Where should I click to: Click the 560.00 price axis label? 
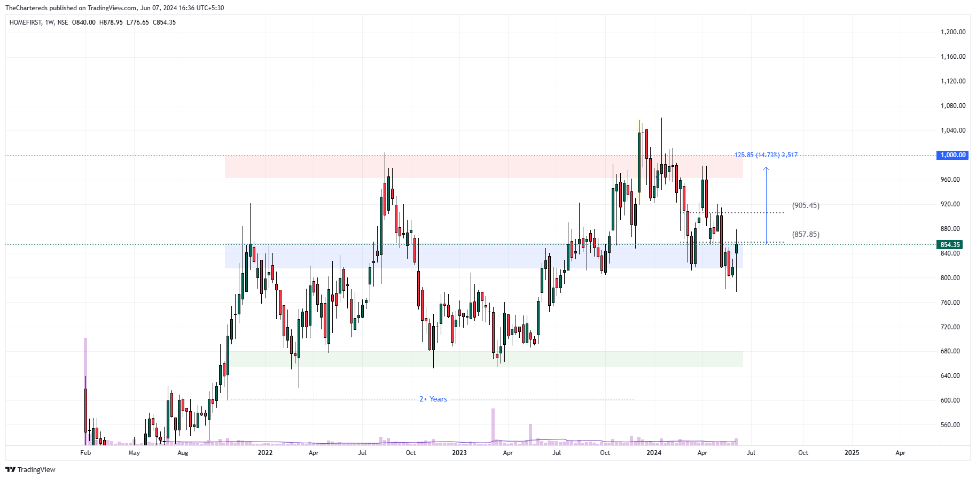coord(950,425)
